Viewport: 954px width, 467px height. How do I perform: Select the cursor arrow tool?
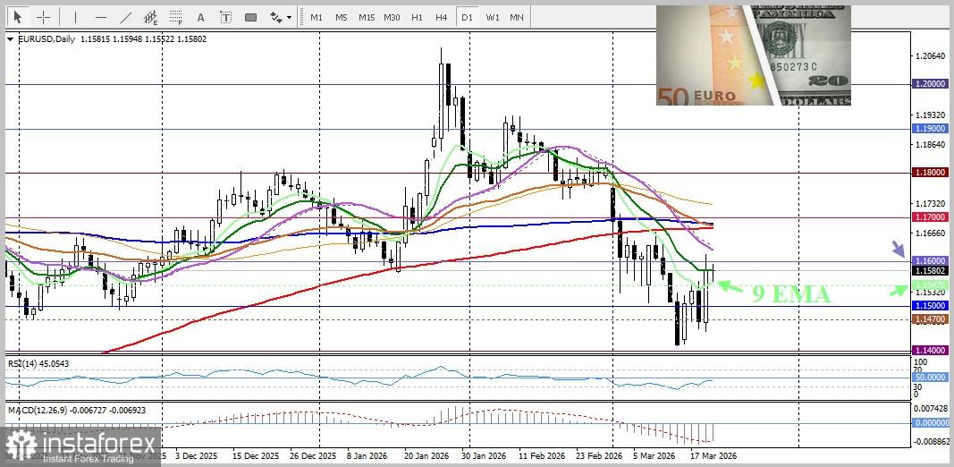pyautogui.click(x=18, y=17)
